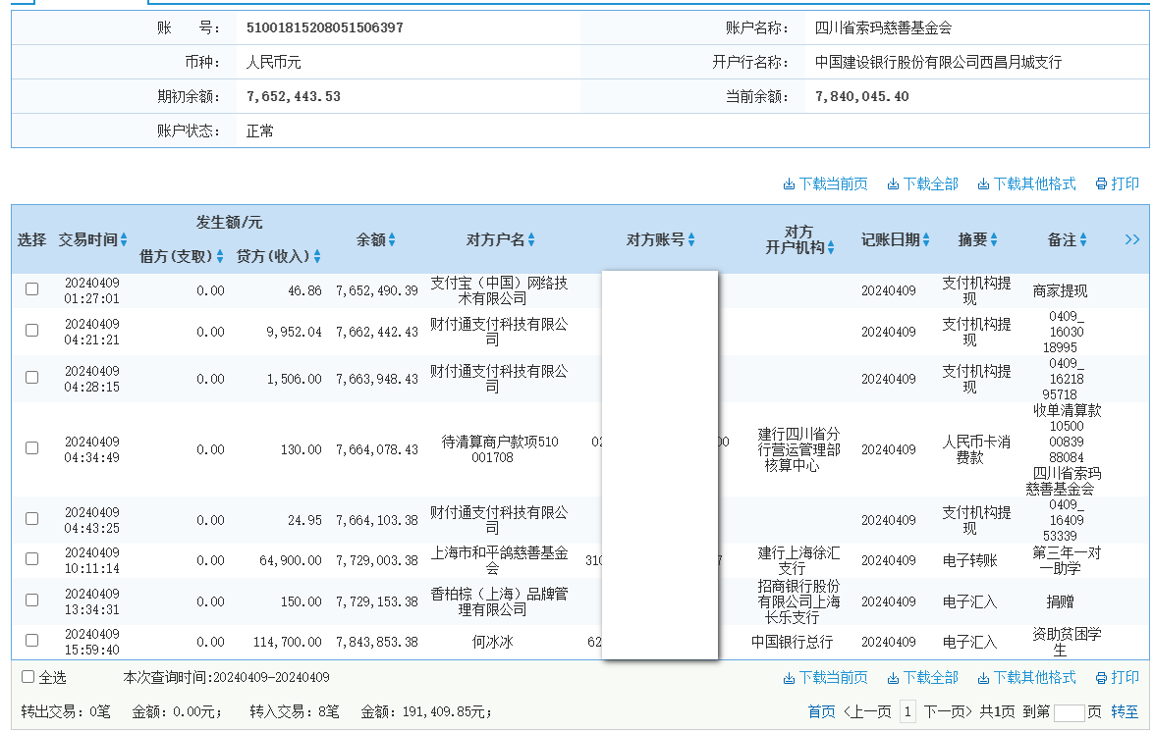Click account name 四川省索玛慈善基金会
This screenshot has width=1154, height=731.
[x=883, y=27]
